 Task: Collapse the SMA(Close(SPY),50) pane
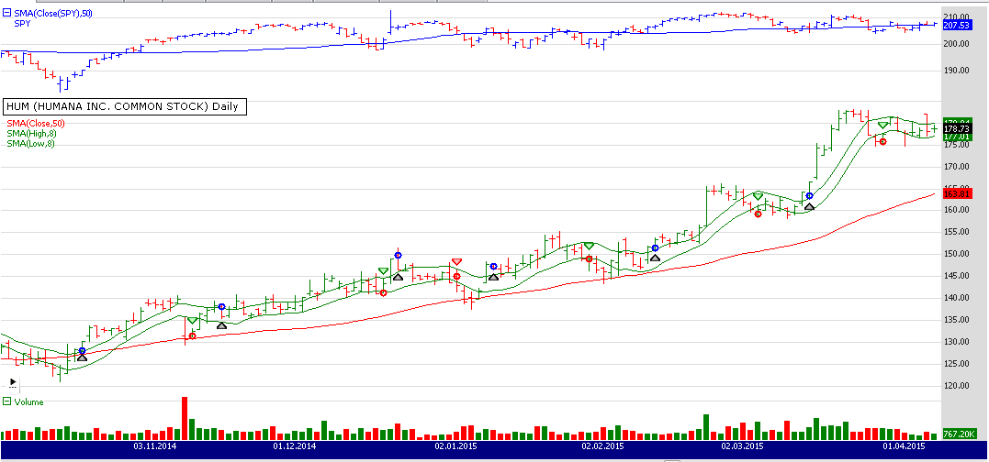pyautogui.click(x=6, y=13)
